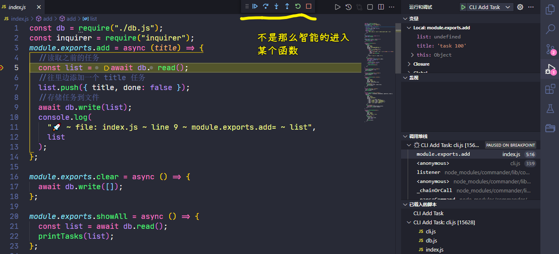Click the Step Out debug button
Viewport: 559px width, 254px height.
(287, 6)
